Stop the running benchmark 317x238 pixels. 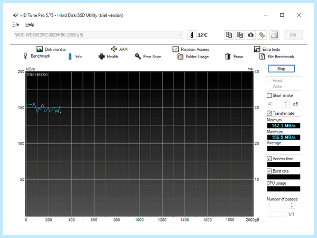click(281, 69)
